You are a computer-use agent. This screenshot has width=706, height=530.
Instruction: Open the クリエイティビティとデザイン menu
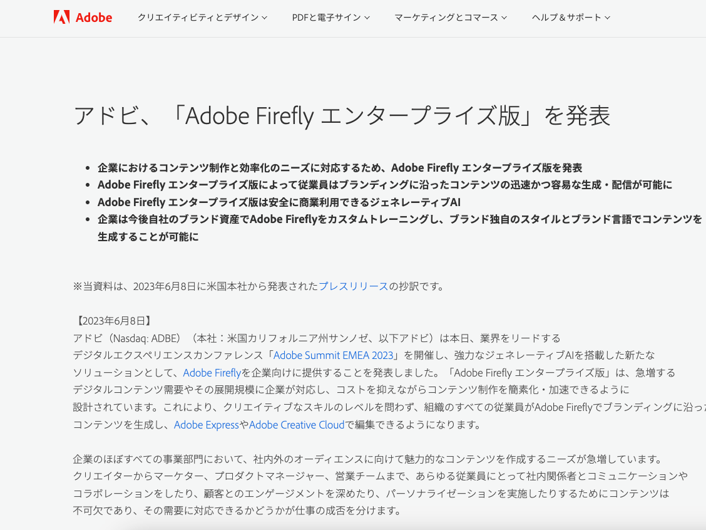click(198, 18)
